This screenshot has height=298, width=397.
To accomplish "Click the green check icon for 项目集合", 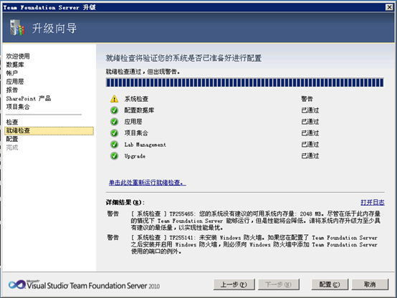I will click(114, 133).
